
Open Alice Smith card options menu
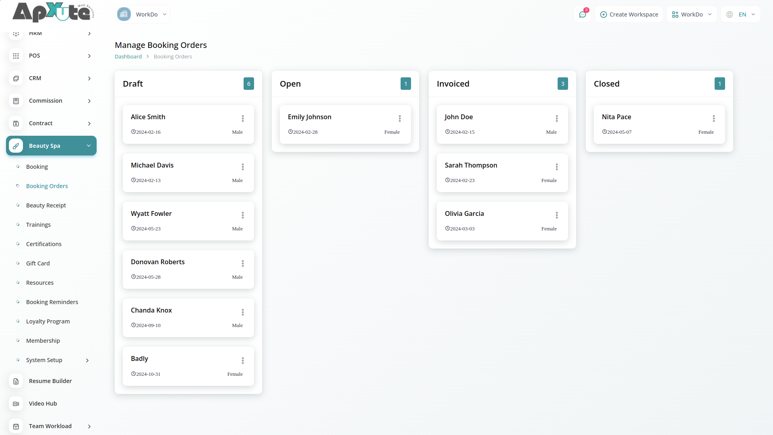[242, 118]
